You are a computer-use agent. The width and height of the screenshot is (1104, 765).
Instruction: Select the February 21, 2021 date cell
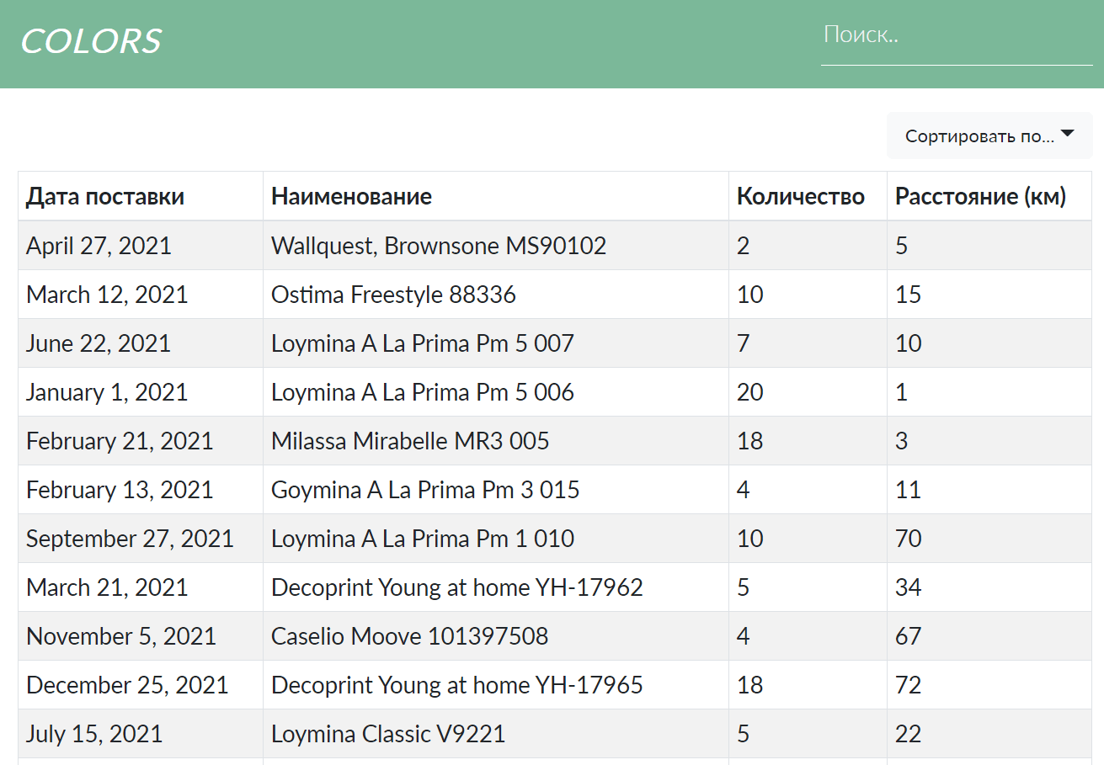[141, 441]
